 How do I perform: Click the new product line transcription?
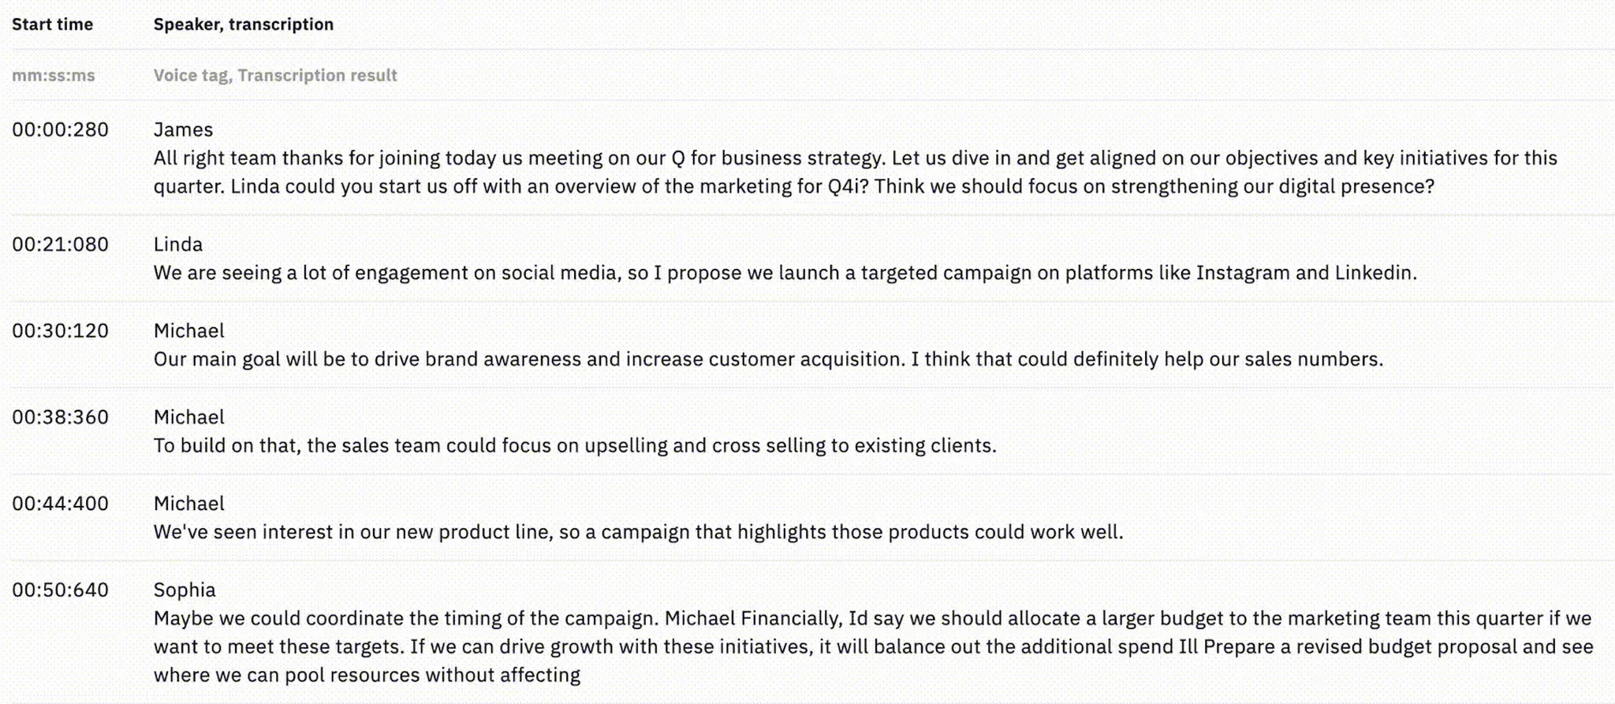(638, 532)
